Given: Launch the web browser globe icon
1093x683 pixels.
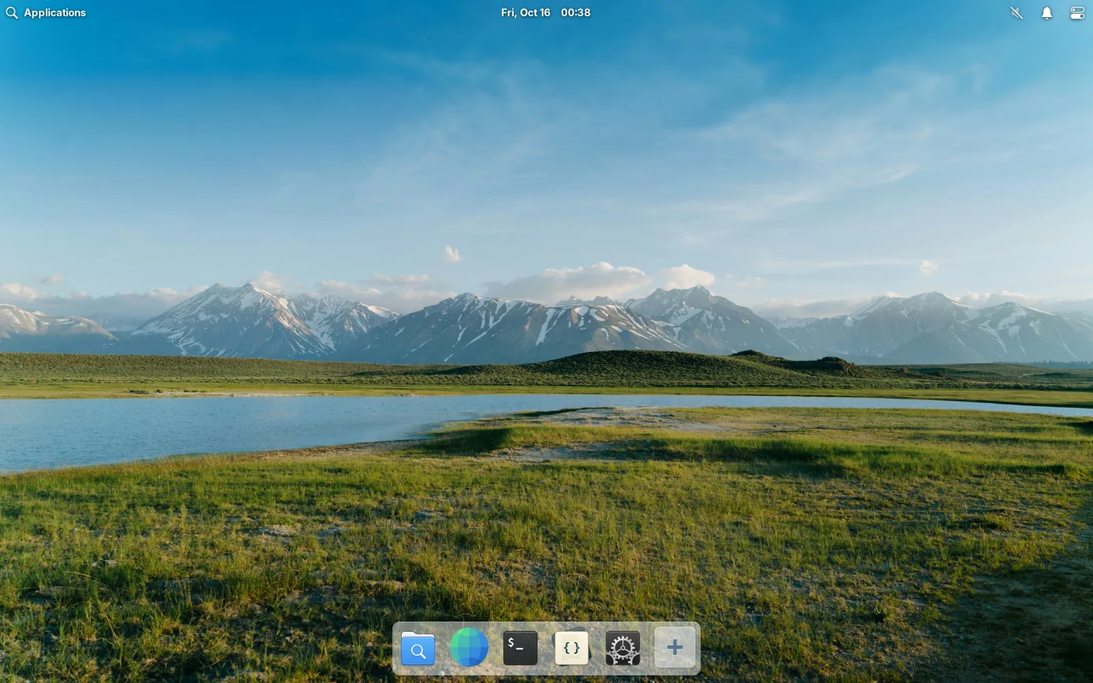Looking at the screenshot, I should point(469,647).
